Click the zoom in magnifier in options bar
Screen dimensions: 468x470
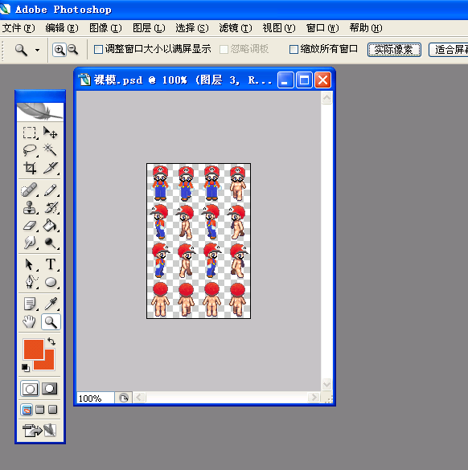pyautogui.click(x=60, y=50)
